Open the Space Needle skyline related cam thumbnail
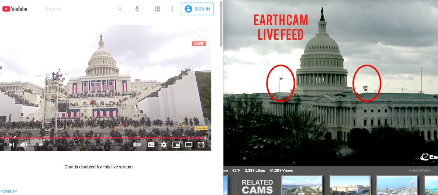Image resolution: width=438 pixels, height=195 pixels. [397, 185]
